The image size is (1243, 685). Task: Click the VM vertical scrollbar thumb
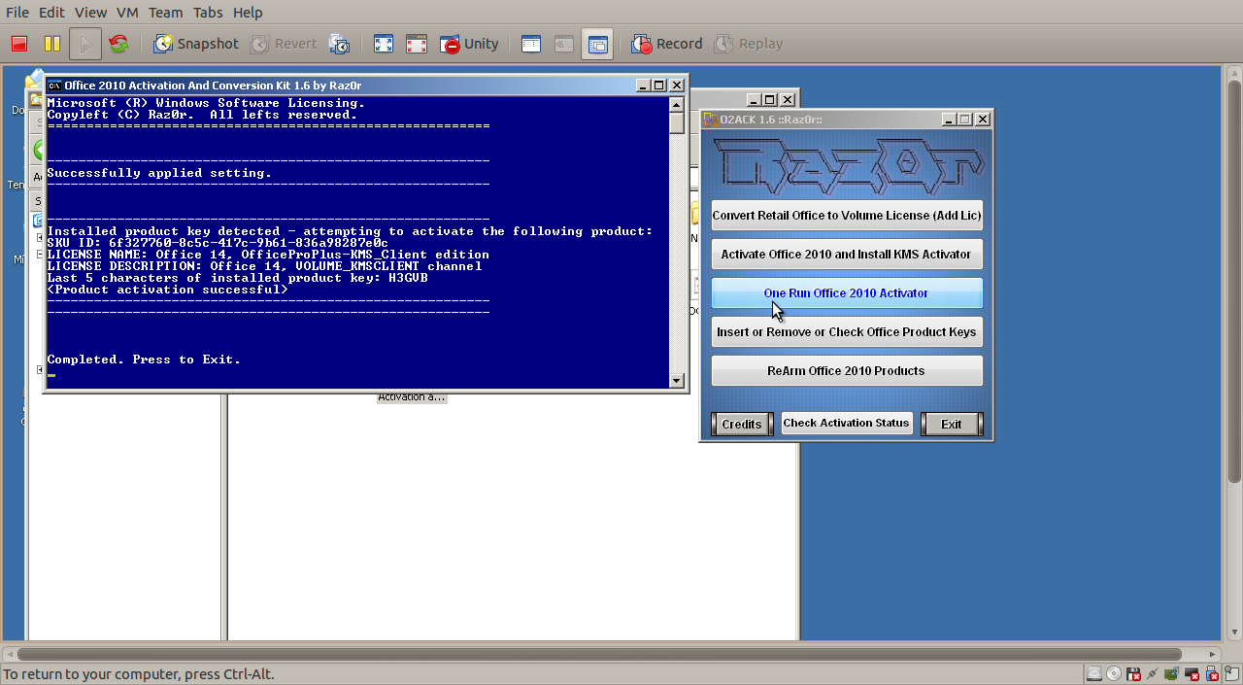point(1234,283)
